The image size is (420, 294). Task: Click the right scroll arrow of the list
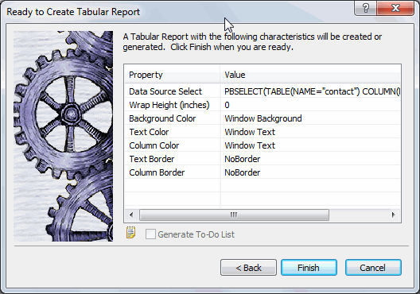[393, 215]
